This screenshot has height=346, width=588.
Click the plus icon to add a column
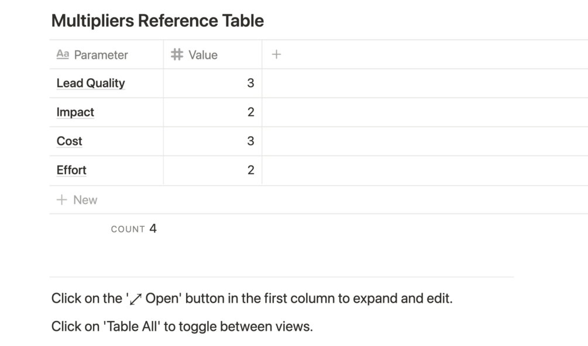tap(276, 54)
